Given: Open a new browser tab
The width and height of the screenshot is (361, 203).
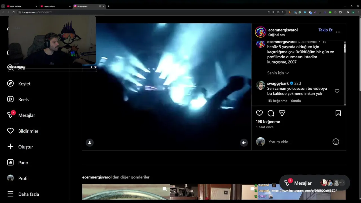Looking at the screenshot, I should [x=109, y=6].
